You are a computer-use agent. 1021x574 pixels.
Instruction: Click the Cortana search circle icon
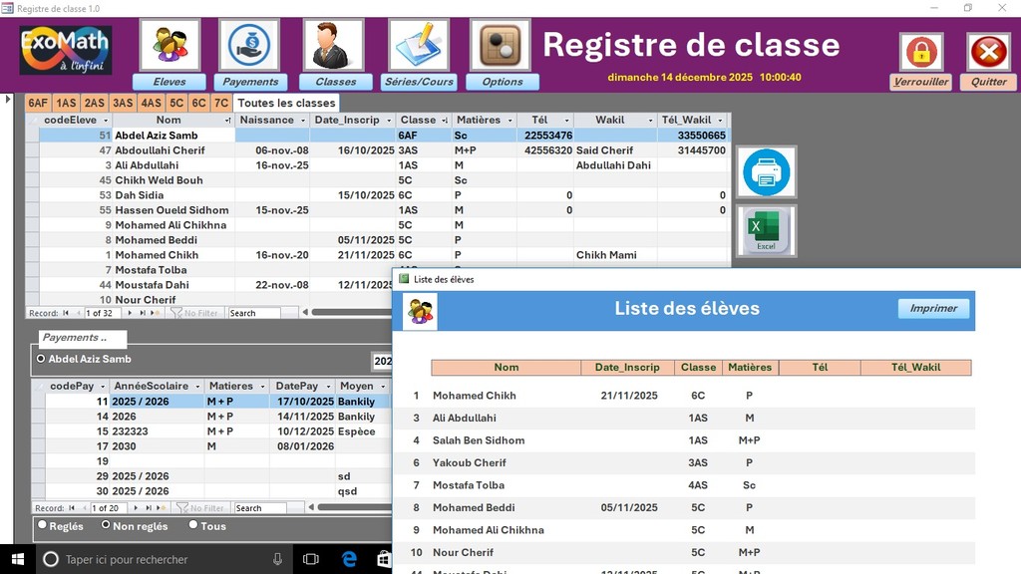[51, 559]
